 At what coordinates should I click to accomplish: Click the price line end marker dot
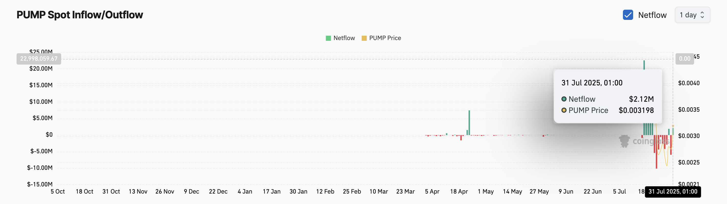click(673, 126)
